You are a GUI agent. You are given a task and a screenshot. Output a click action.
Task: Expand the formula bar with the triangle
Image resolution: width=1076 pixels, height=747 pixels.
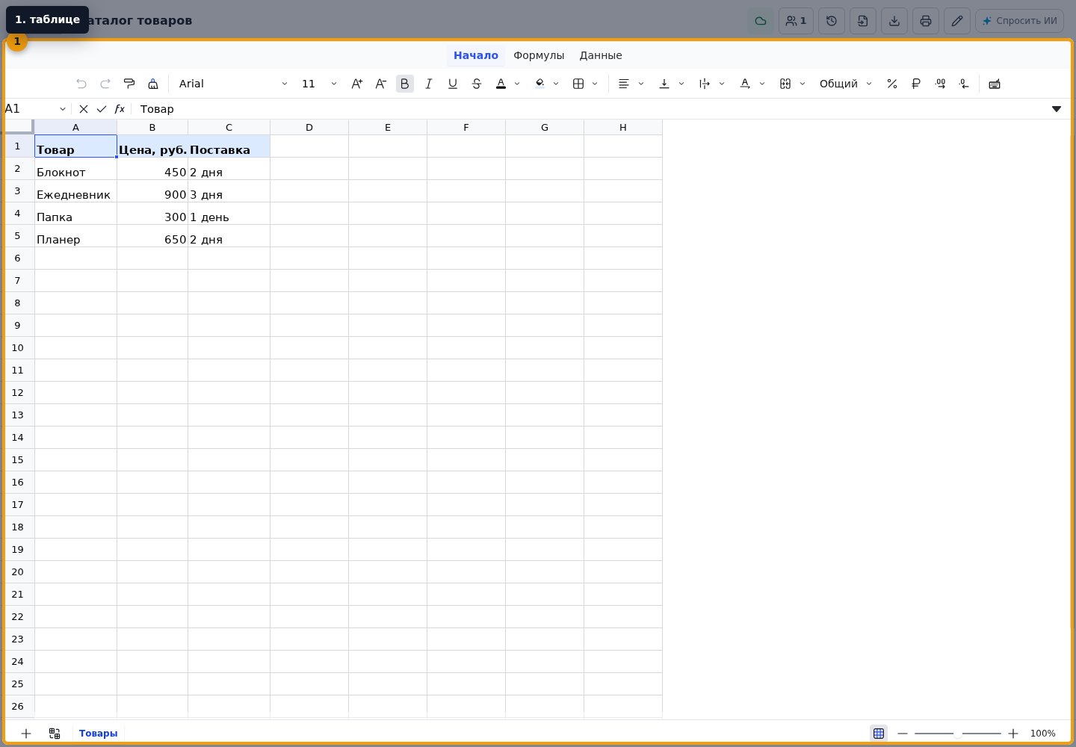click(x=1057, y=109)
